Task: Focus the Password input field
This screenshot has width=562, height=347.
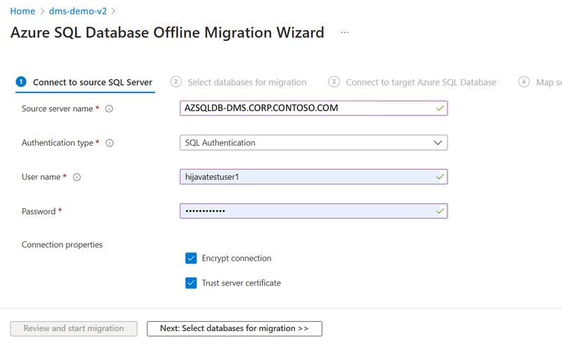Action: tap(313, 211)
